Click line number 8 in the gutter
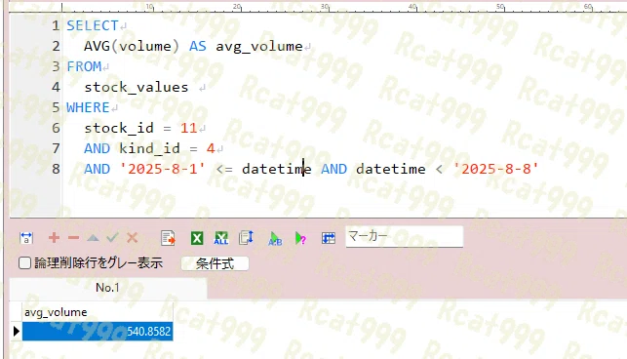627x359 pixels. [56, 169]
